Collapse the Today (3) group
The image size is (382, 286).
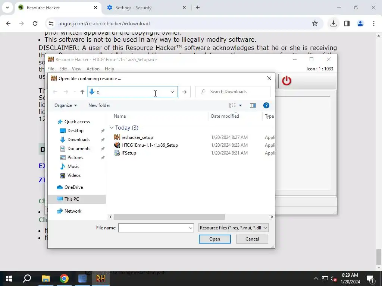click(112, 128)
